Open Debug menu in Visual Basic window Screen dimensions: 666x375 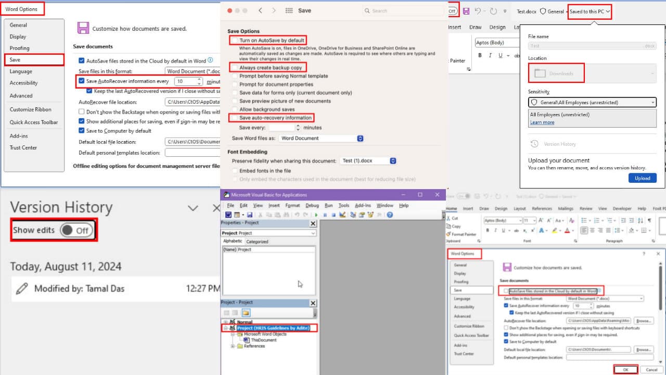click(312, 205)
